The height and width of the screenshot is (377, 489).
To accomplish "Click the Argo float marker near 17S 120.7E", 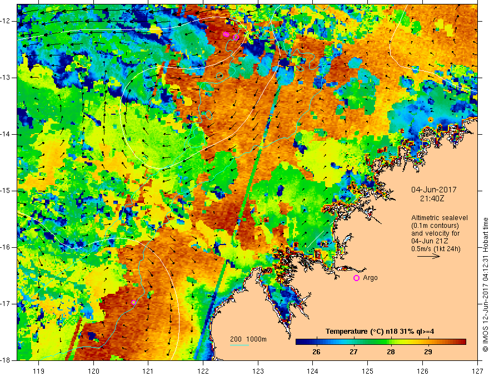I will tap(133, 302).
